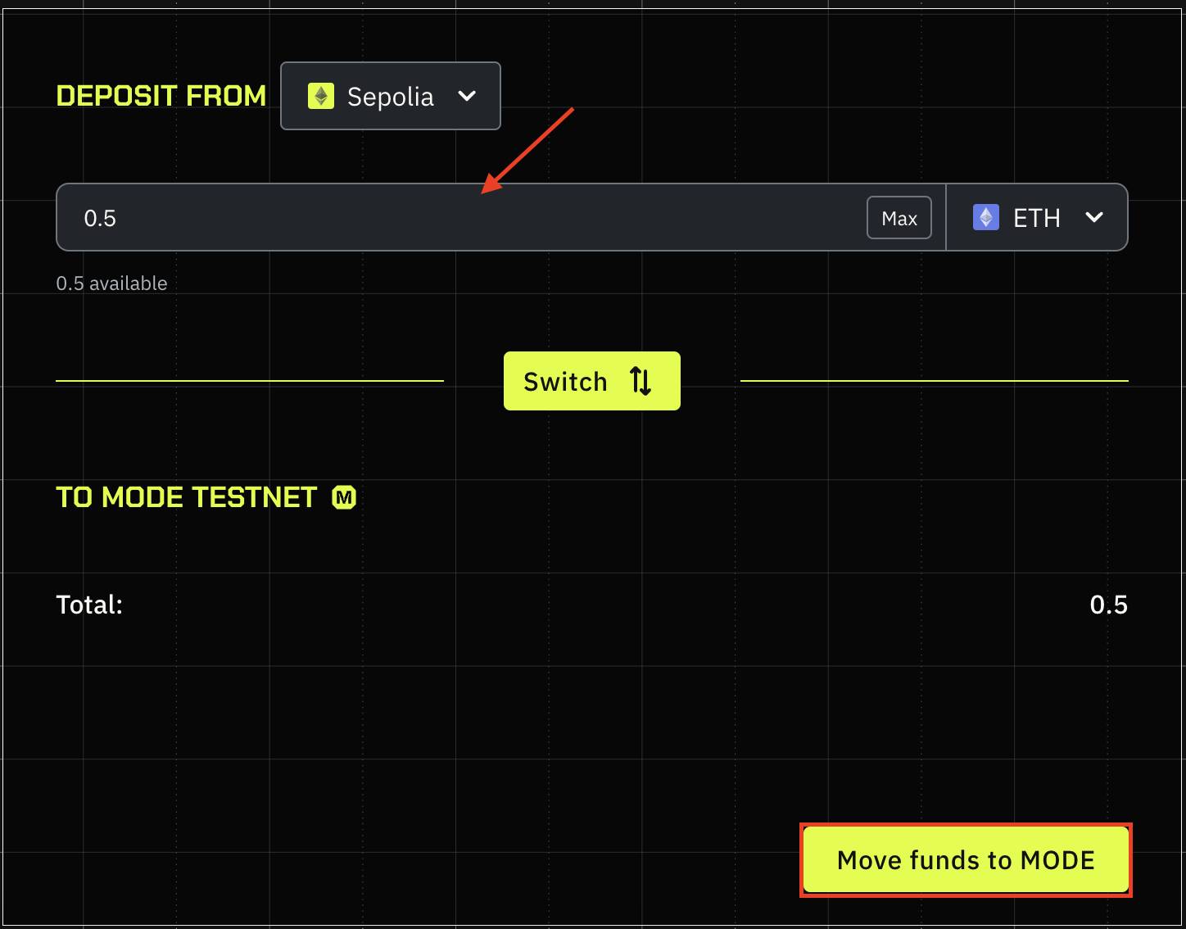Click the Move funds to MODE button
The width and height of the screenshot is (1186, 929).
tap(966, 860)
